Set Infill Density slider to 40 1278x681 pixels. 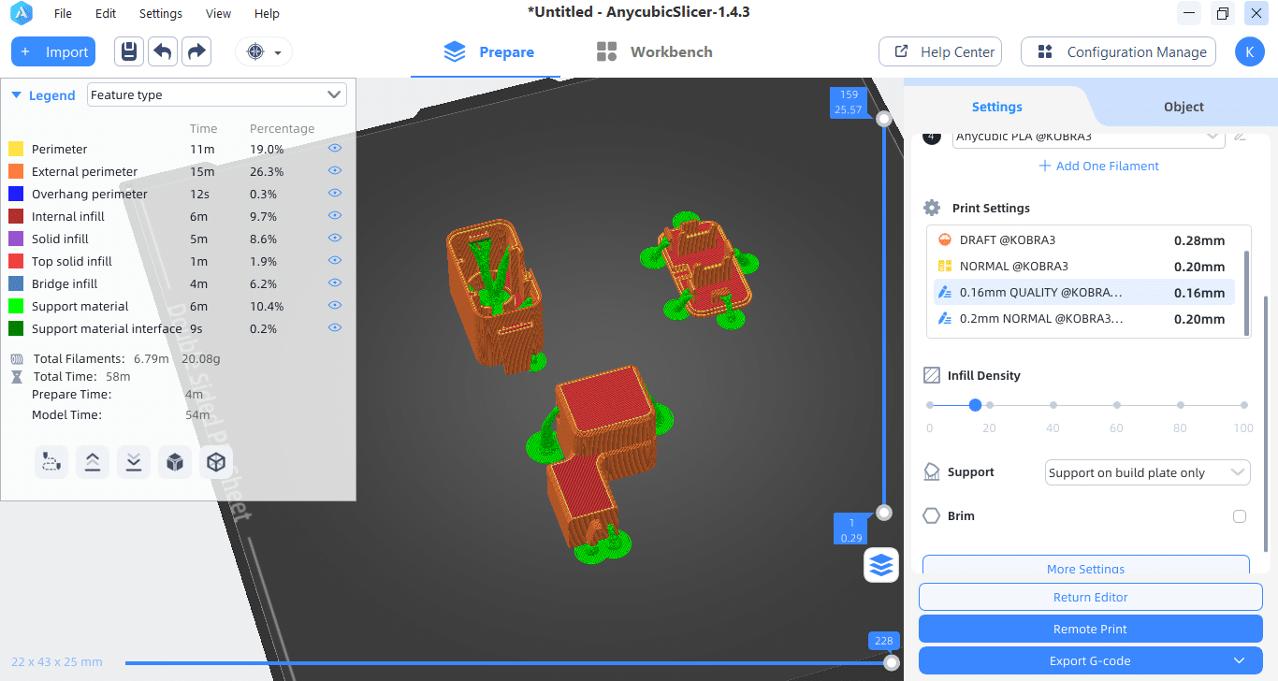coord(1053,405)
